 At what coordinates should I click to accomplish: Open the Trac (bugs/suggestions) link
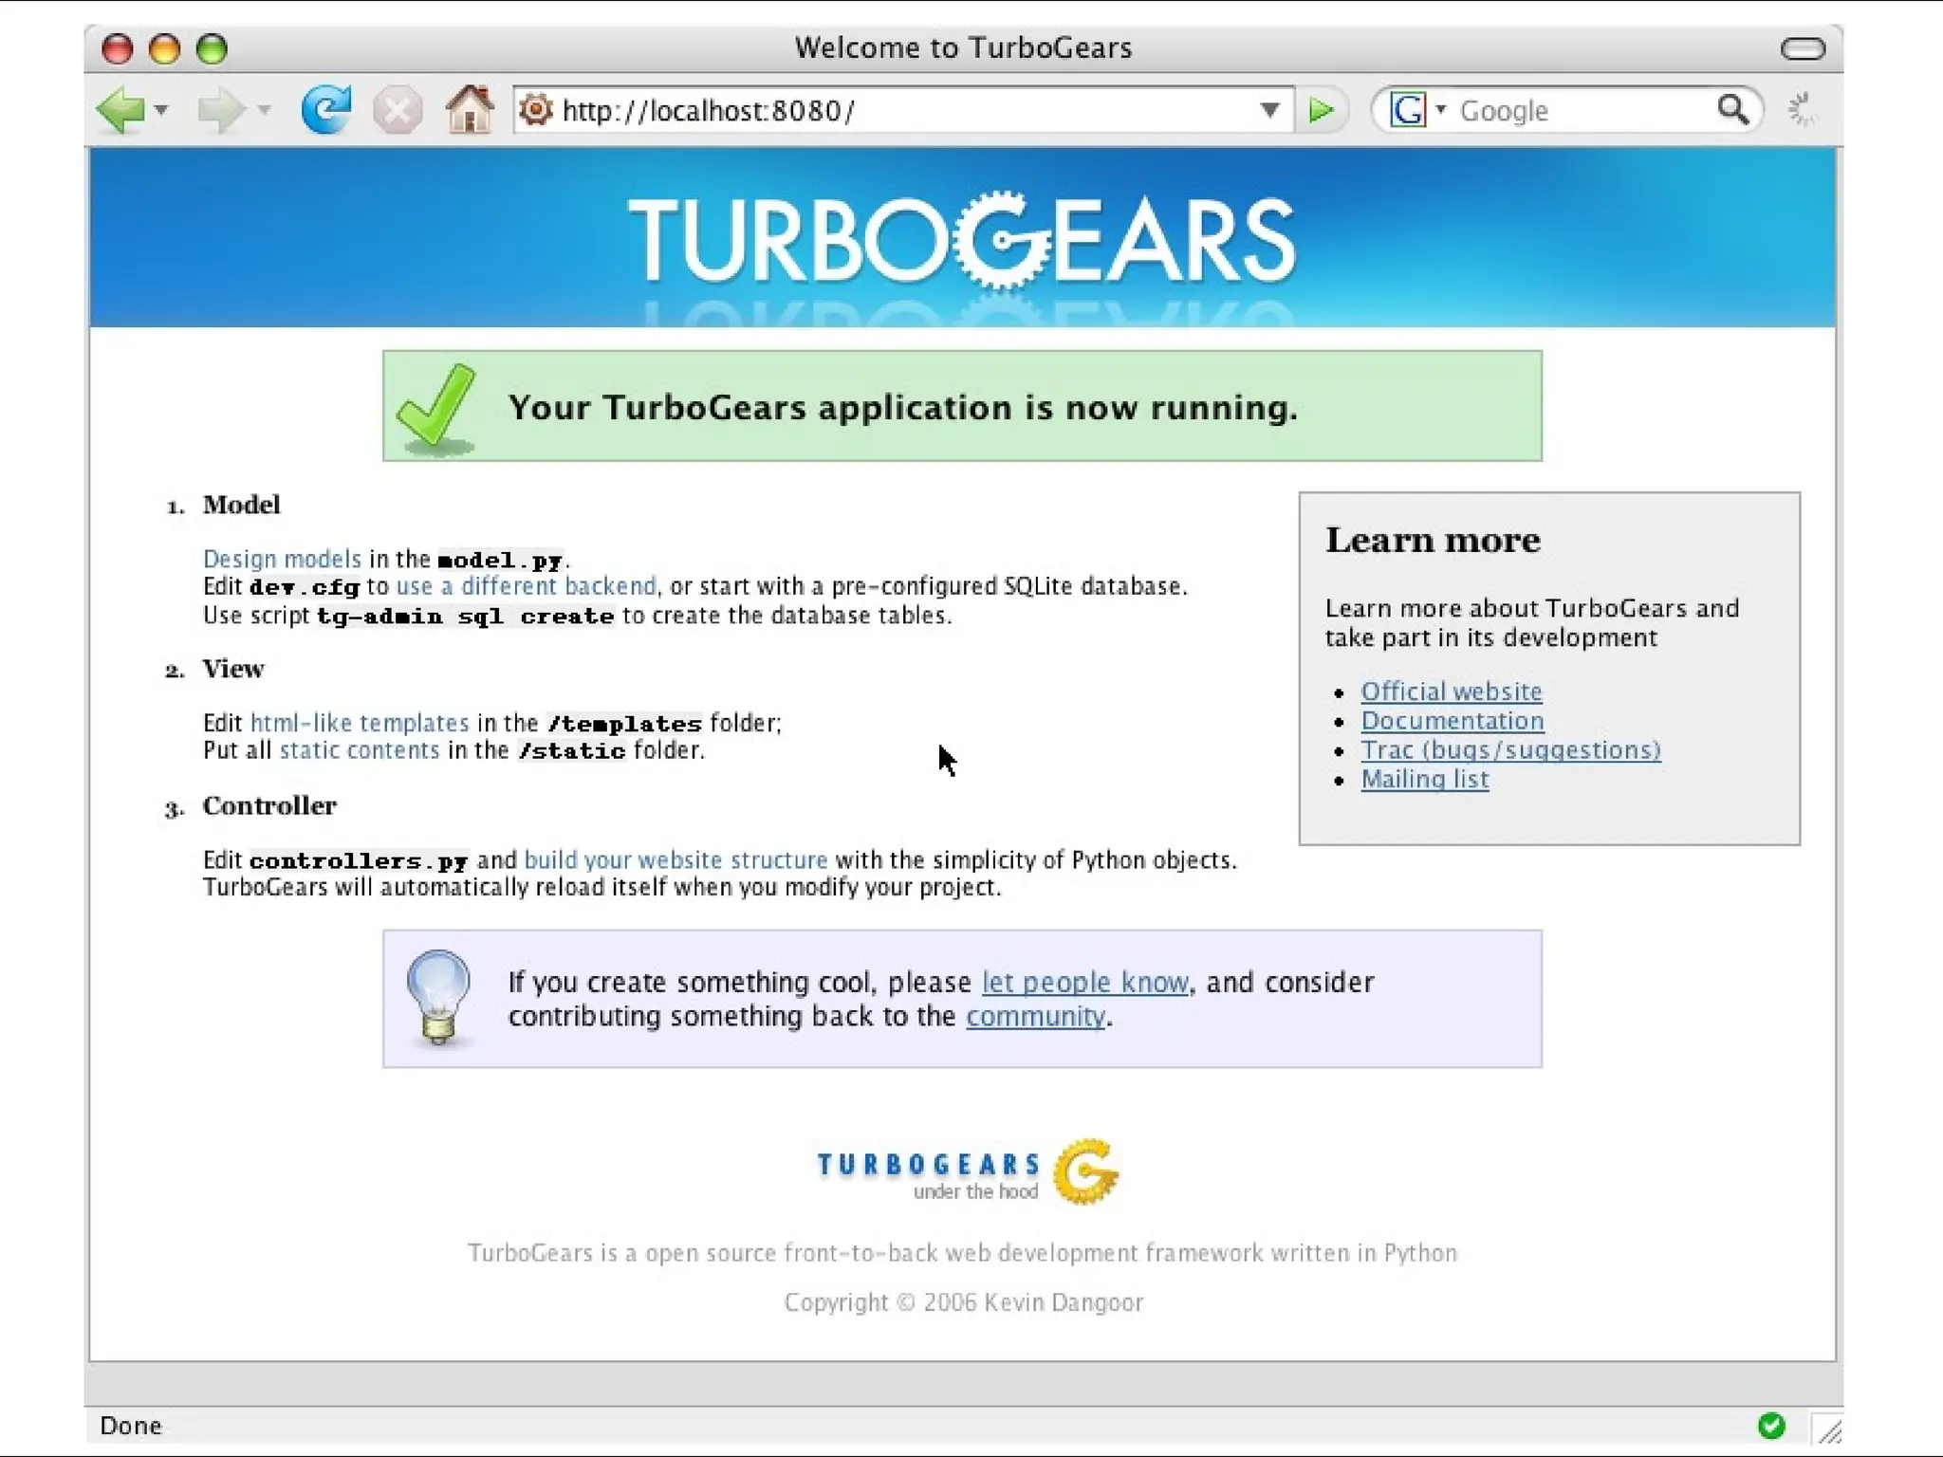click(x=1511, y=750)
